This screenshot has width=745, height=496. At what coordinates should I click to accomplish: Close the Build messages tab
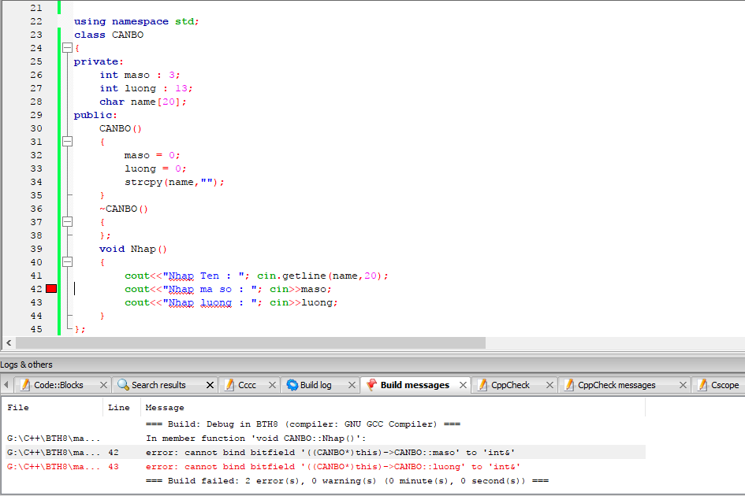[462, 385]
